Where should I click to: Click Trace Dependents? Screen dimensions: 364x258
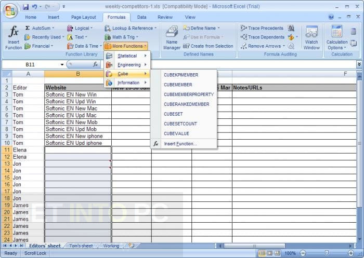[262, 37]
